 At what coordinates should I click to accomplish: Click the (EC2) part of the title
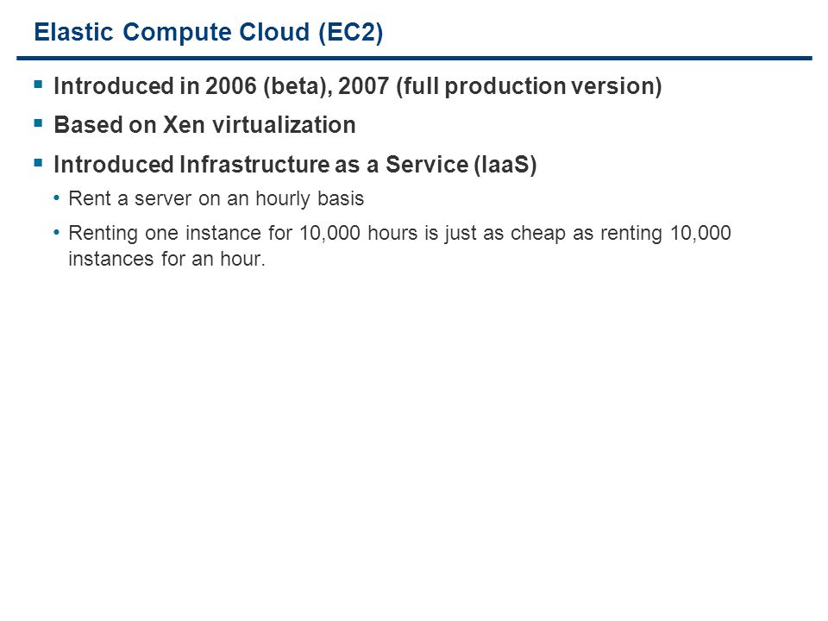pyautogui.click(x=351, y=32)
